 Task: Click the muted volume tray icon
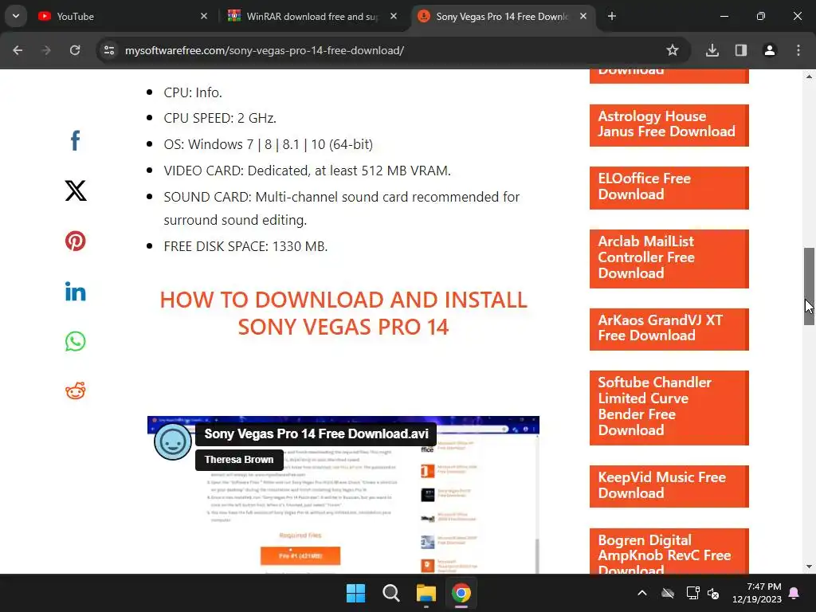tap(713, 593)
